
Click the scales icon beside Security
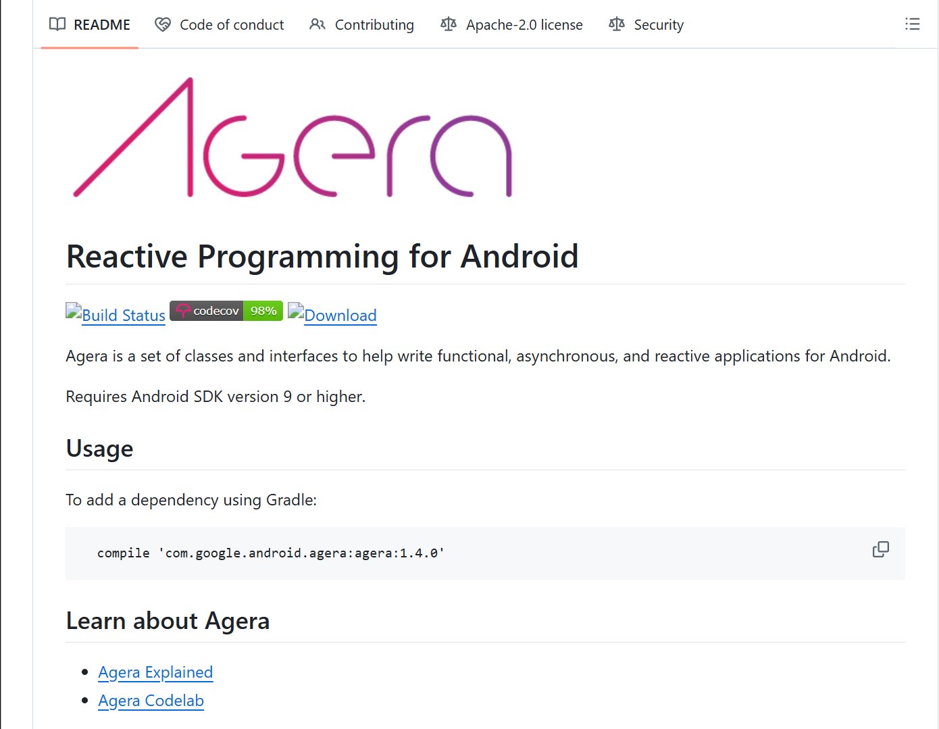coord(616,24)
